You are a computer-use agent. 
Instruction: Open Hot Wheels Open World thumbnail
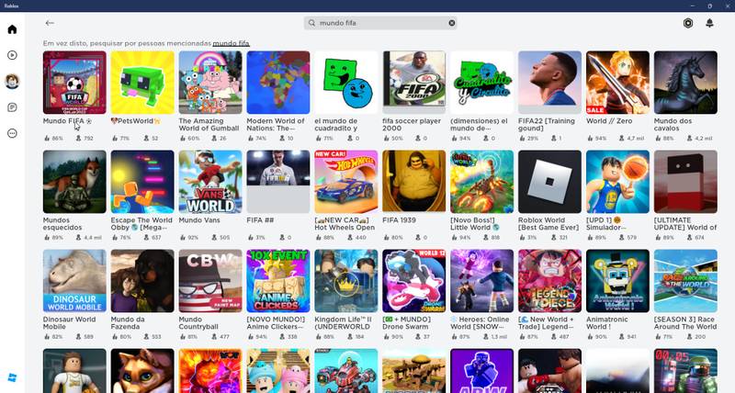pyautogui.click(x=346, y=182)
